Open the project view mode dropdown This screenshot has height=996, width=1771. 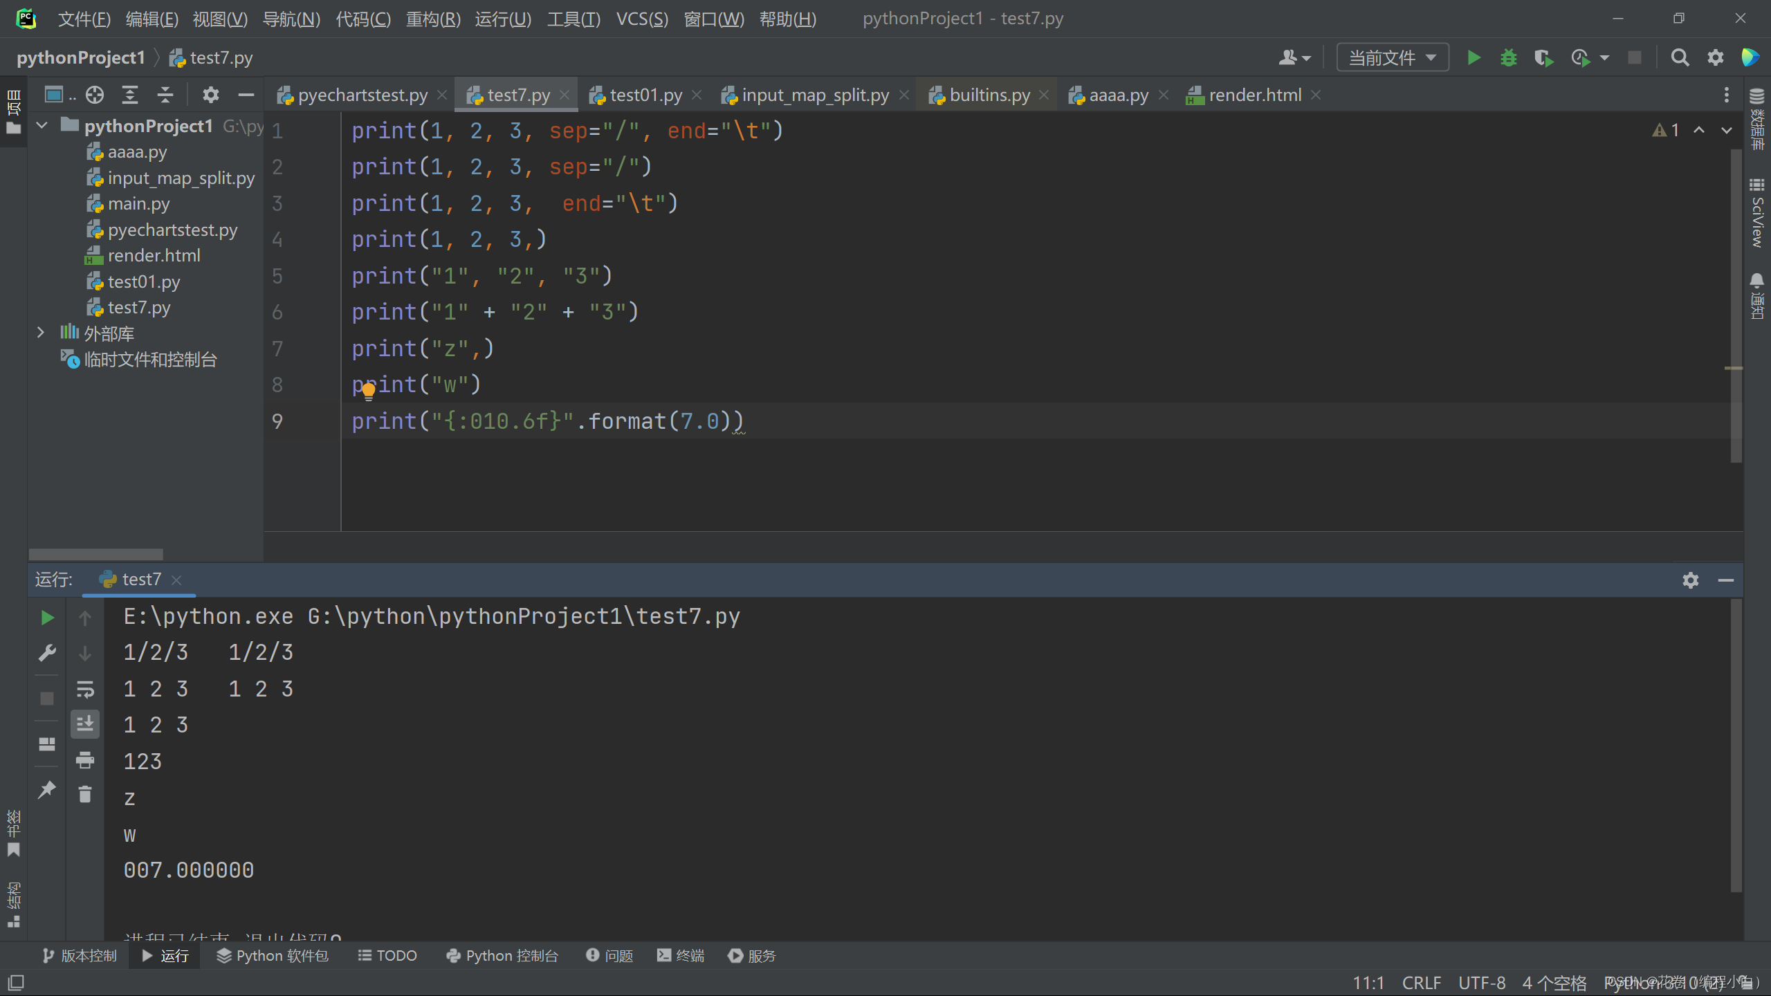click(x=59, y=95)
